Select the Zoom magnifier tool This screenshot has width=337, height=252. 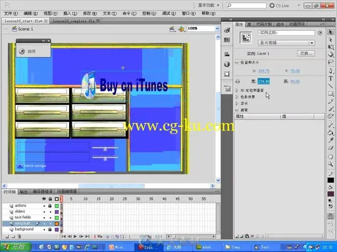(330, 164)
